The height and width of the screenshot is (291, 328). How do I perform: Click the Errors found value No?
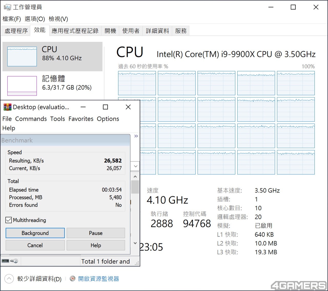pyautogui.click(x=118, y=205)
